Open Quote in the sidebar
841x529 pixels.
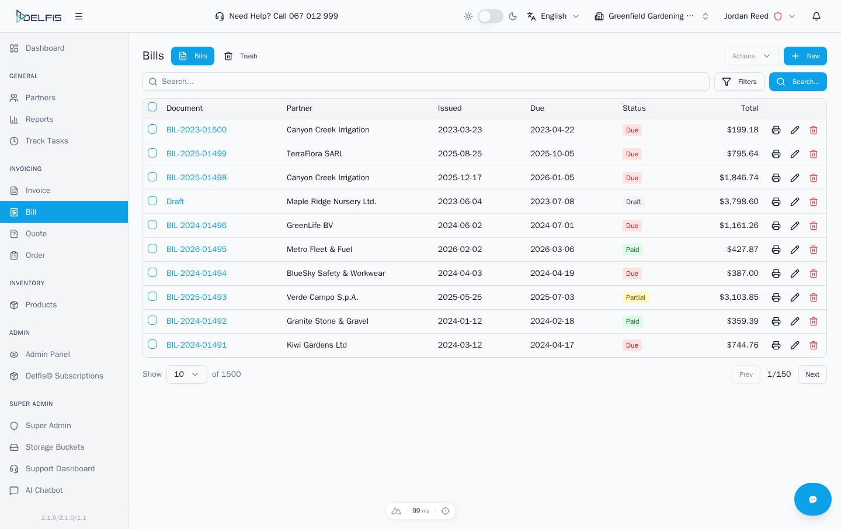point(36,234)
